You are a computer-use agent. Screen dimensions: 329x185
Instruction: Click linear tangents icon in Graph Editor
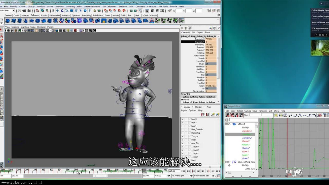tap(300, 115)
